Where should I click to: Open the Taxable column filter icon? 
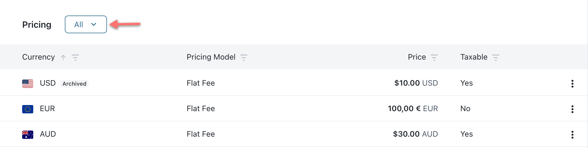click(496, 57)
